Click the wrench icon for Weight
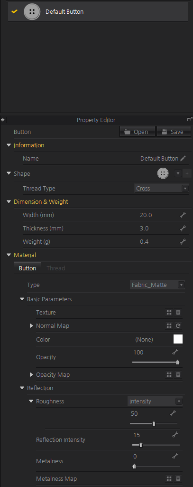Image resolution: width=193 pixels, height=487 pixels. click(183, 241)
